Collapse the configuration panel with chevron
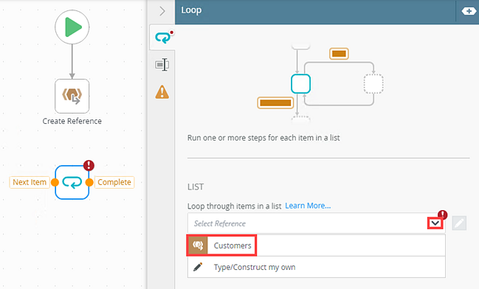 tap(162, 11)
